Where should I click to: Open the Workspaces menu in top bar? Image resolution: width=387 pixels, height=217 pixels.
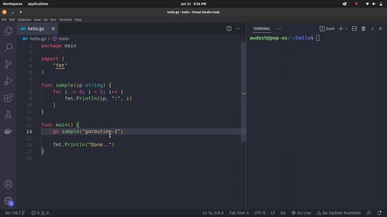click(12, 4)
